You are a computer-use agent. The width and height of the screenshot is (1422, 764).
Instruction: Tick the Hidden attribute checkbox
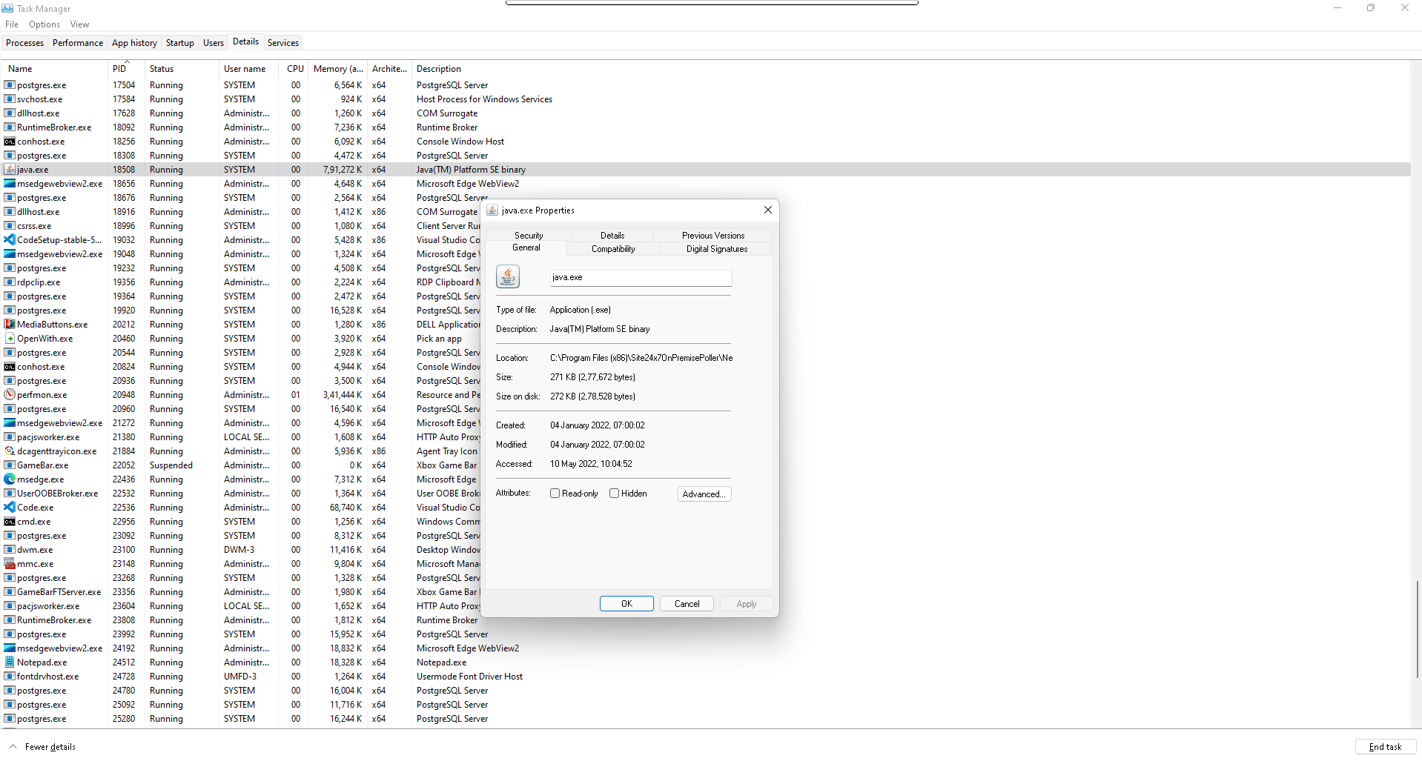tap(614, 494)
